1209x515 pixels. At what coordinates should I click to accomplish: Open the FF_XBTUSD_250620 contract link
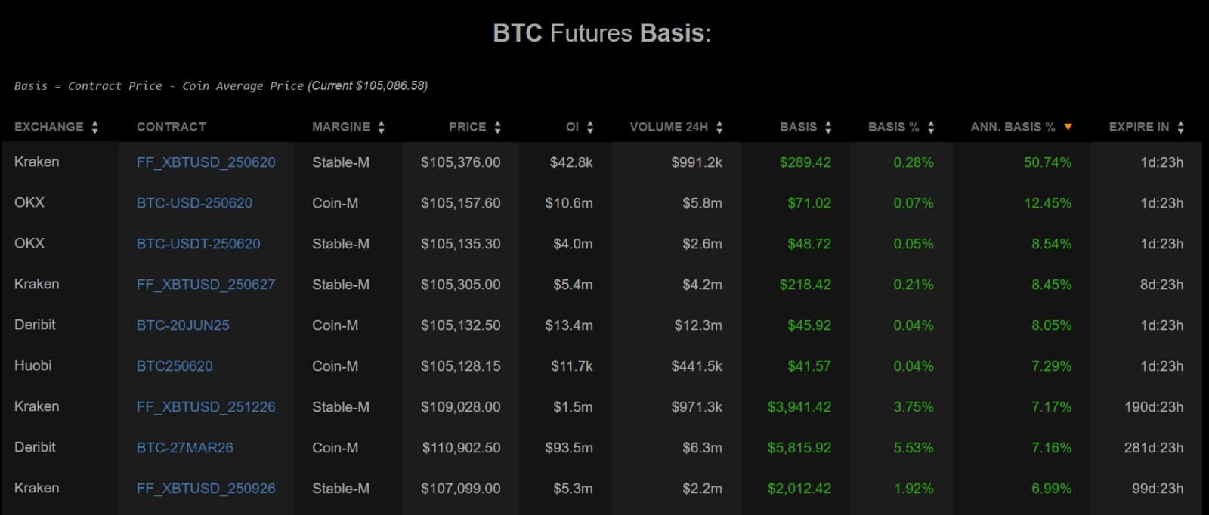tap(205, 162)
